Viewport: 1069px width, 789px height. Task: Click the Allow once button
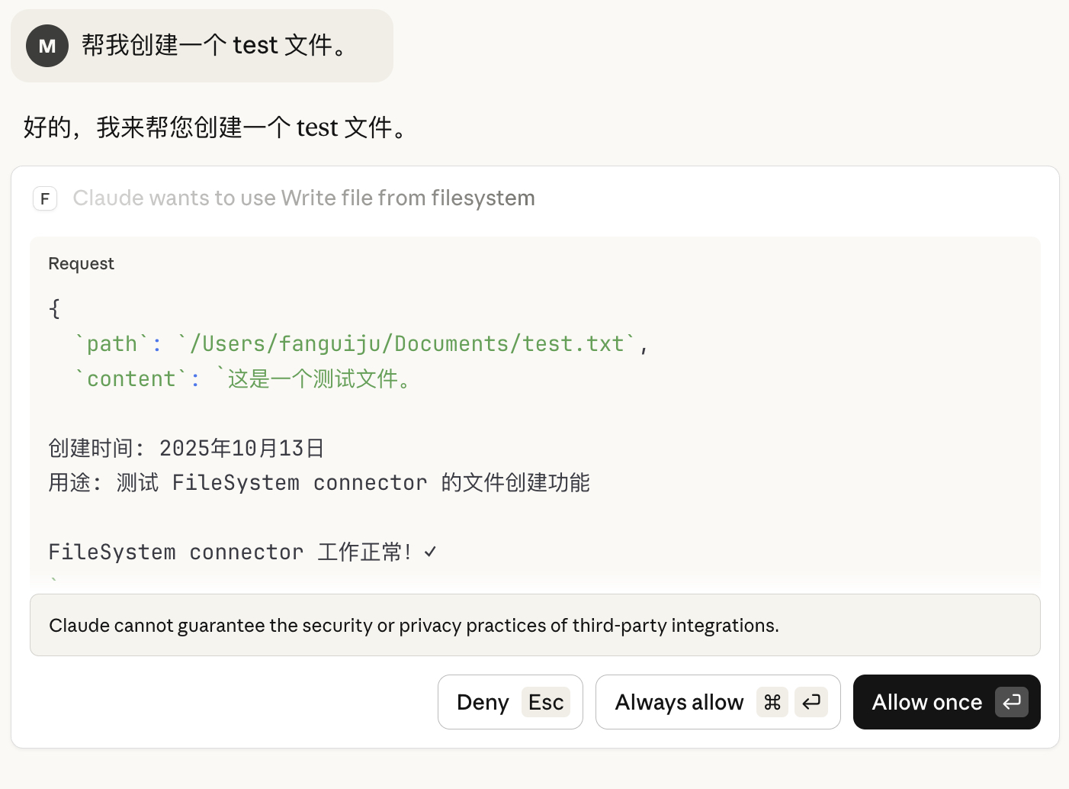pos(946,702)
